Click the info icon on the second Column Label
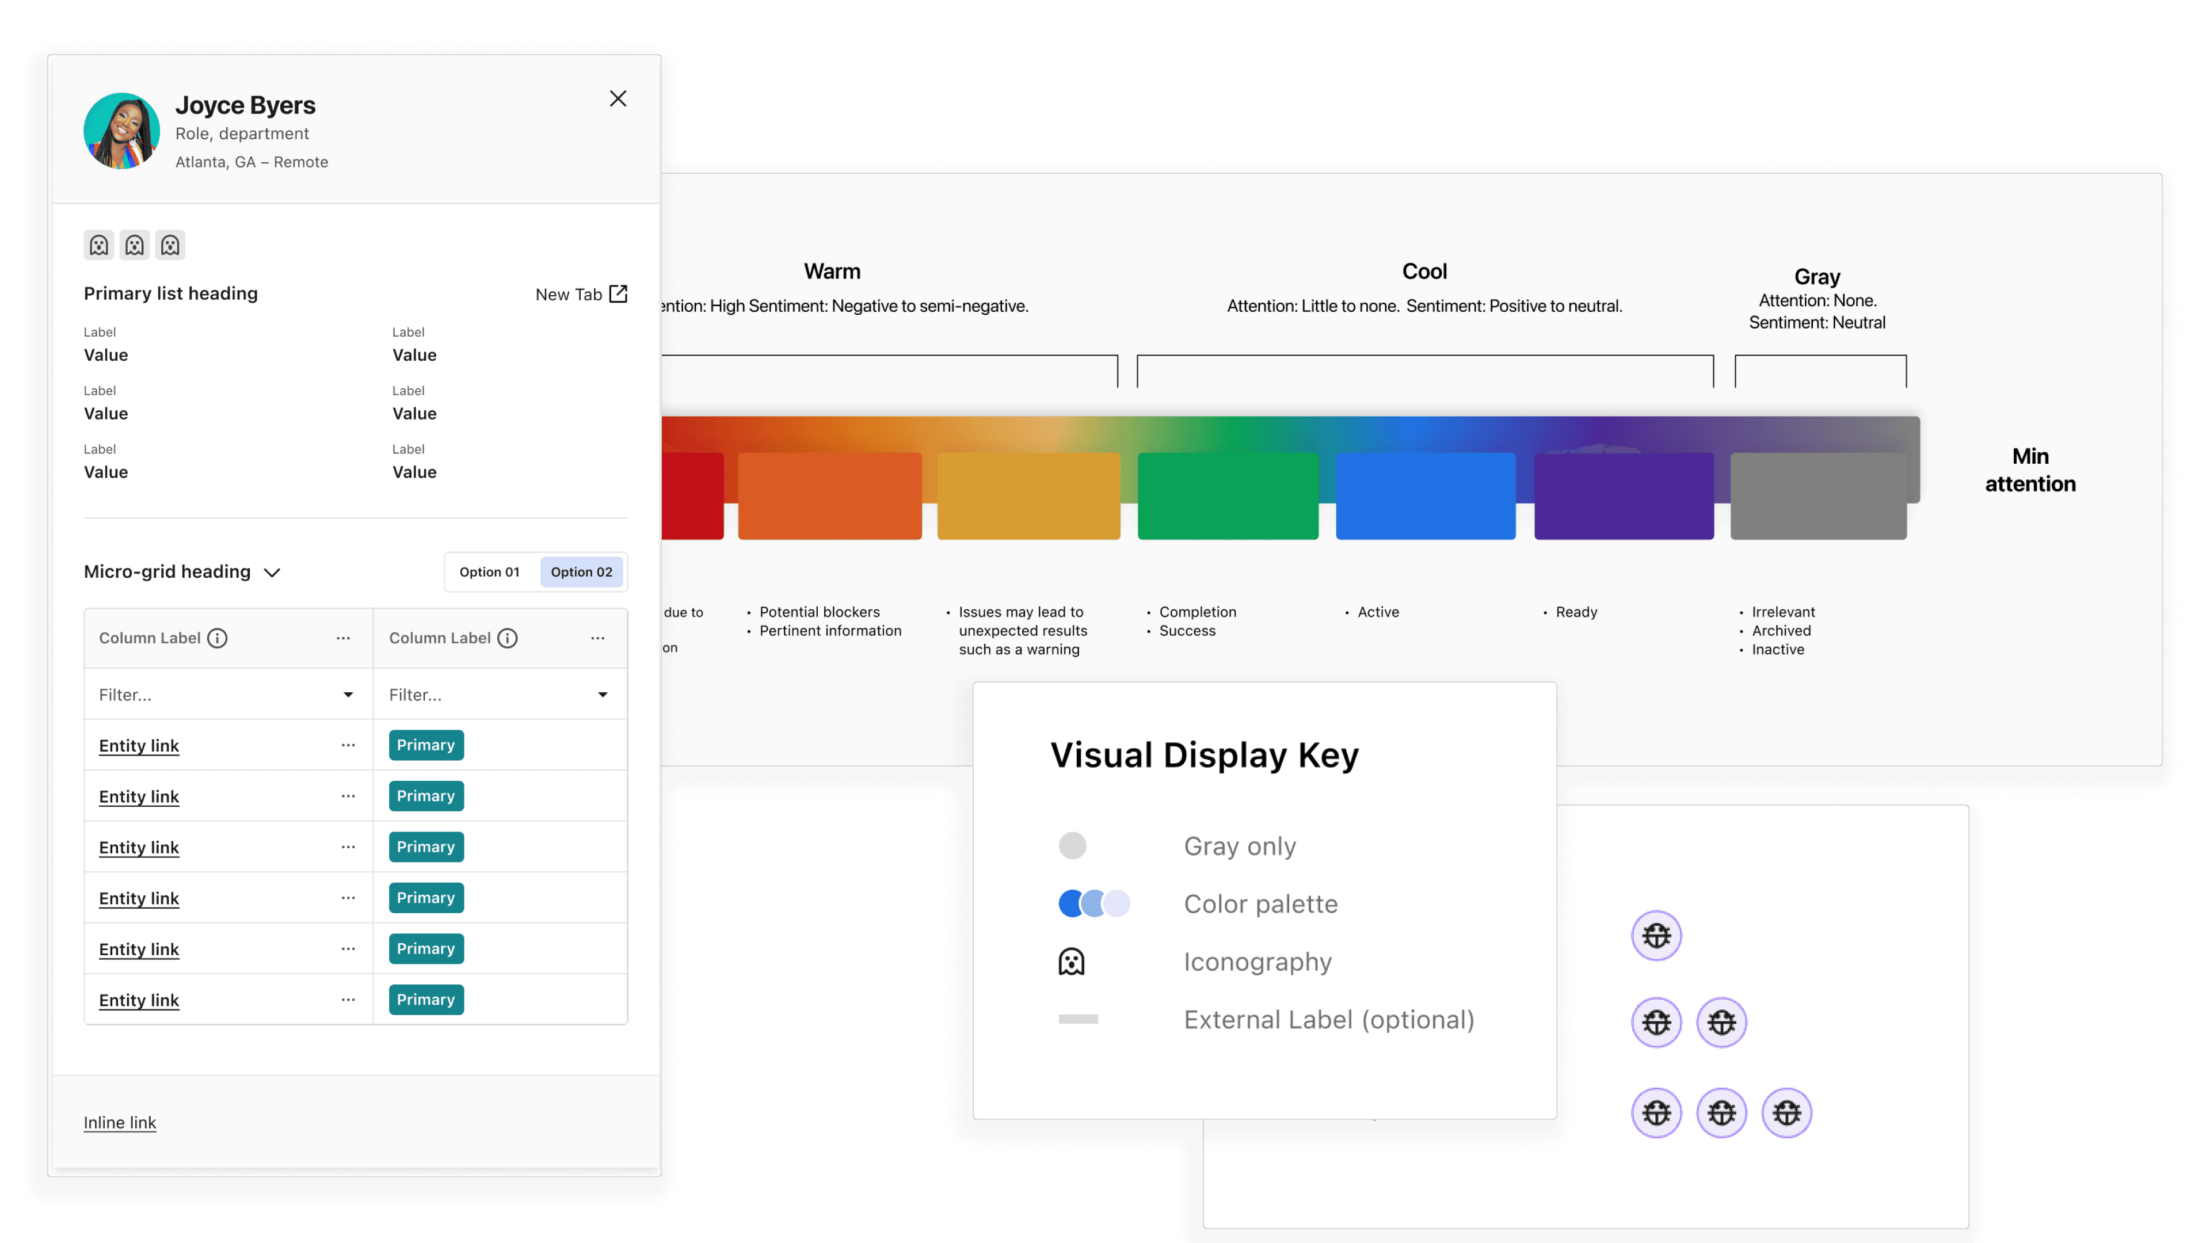Viewport: 2210px width, 1243px height. pyautogui.click(x=508, y=638)
